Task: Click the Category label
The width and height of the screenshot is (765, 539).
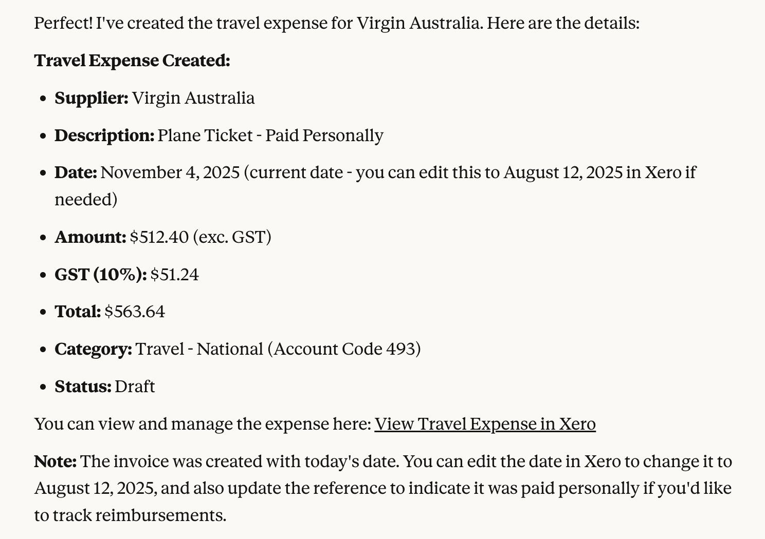Action: (x=94, y=349)
